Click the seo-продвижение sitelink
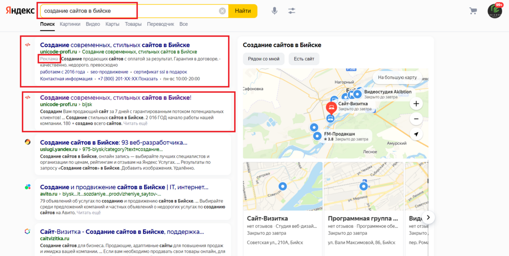Viewport: 509px width, 256px height. (109, 72)
